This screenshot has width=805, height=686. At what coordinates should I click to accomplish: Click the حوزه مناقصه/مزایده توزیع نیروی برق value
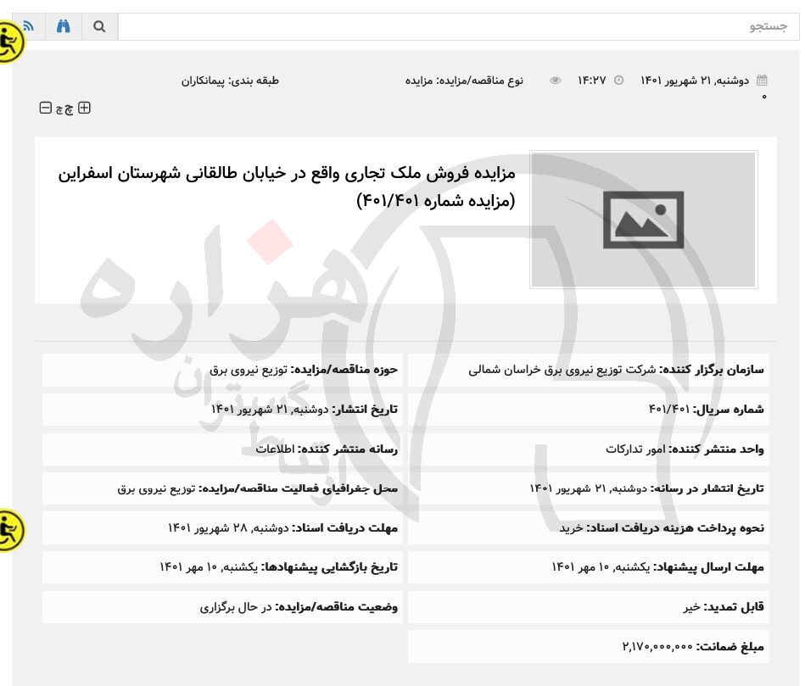coord(249,370)
